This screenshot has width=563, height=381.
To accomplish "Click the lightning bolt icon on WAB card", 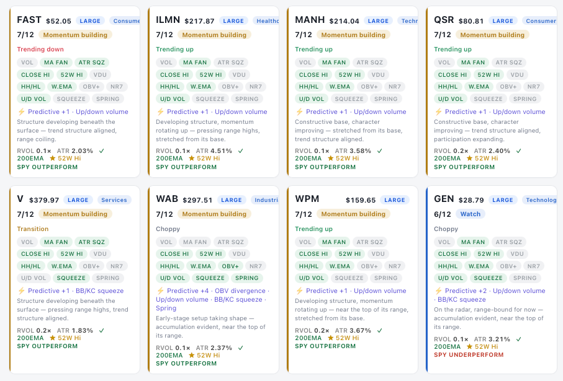I will coord(160,291).
